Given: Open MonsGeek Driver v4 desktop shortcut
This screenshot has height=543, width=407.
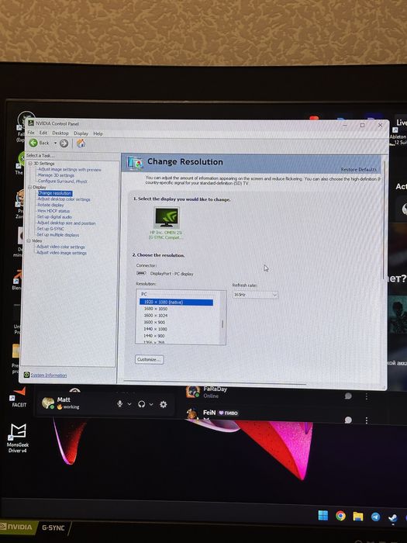Looking at the screenshot, I should [x=18, y=438].
